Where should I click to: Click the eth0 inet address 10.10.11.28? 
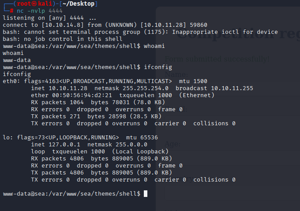68,88
